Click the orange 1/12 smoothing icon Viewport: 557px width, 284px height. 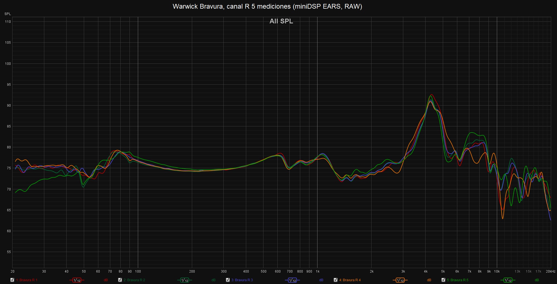pyautogui.click(x=400, y=280)
